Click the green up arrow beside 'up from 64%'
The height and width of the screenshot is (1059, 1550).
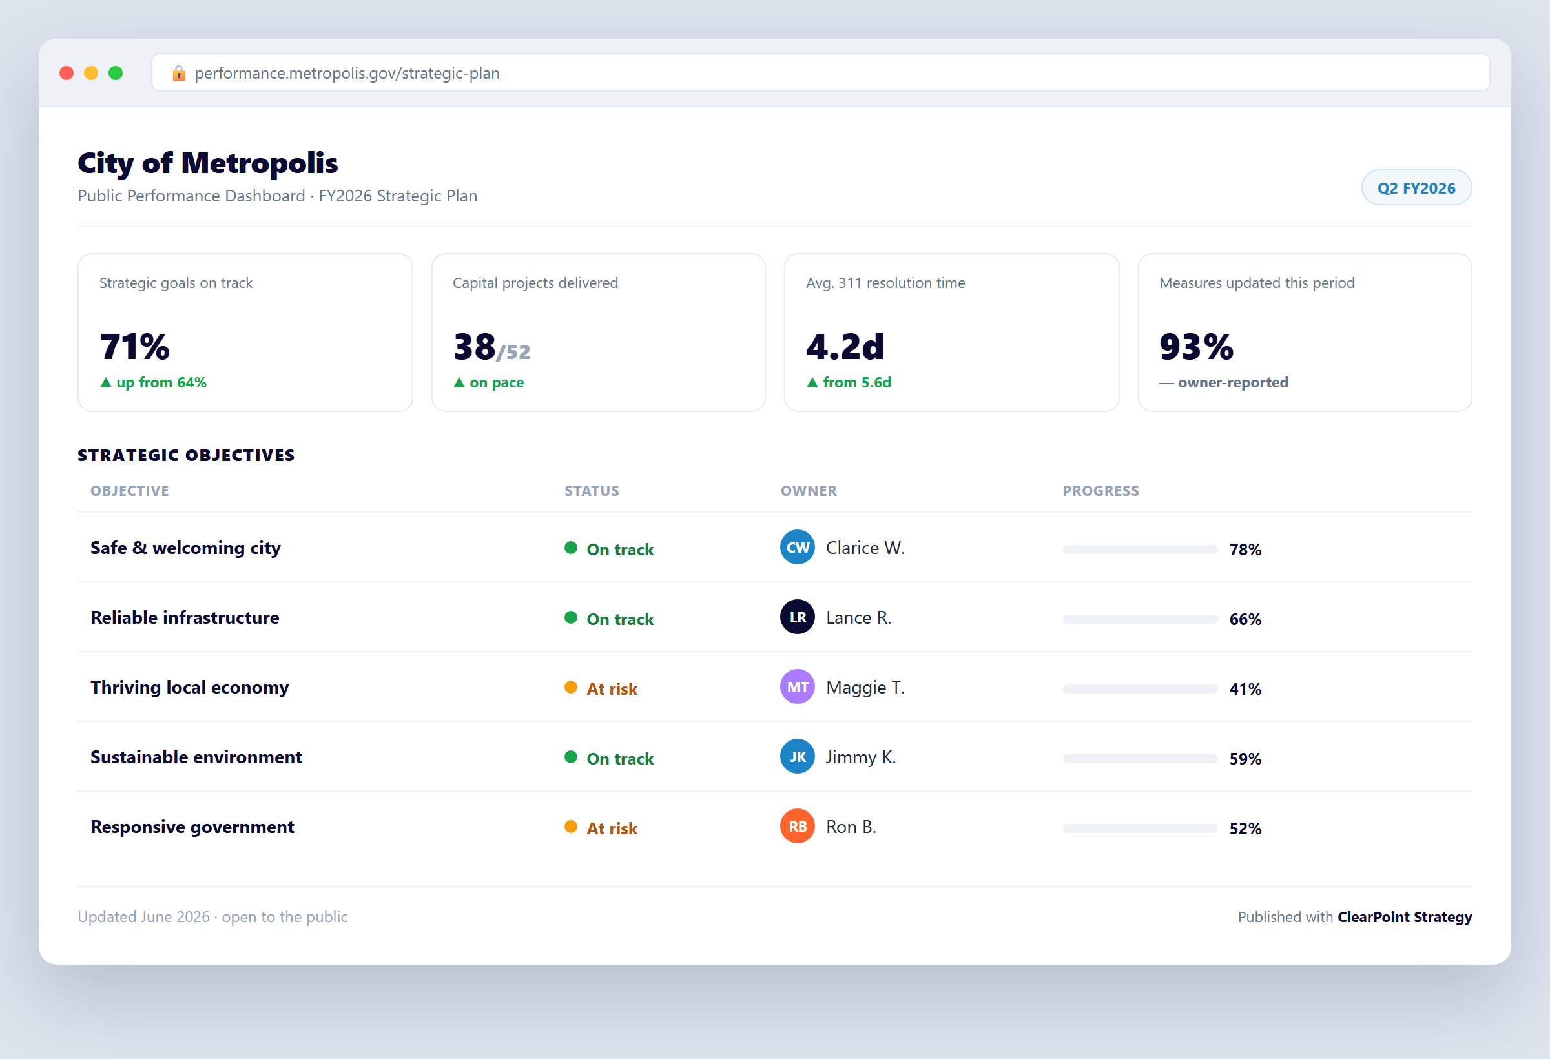point(105,383)
